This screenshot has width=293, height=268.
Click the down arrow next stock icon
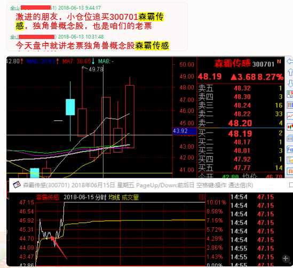pyautogui.click(x=290, y=83)
